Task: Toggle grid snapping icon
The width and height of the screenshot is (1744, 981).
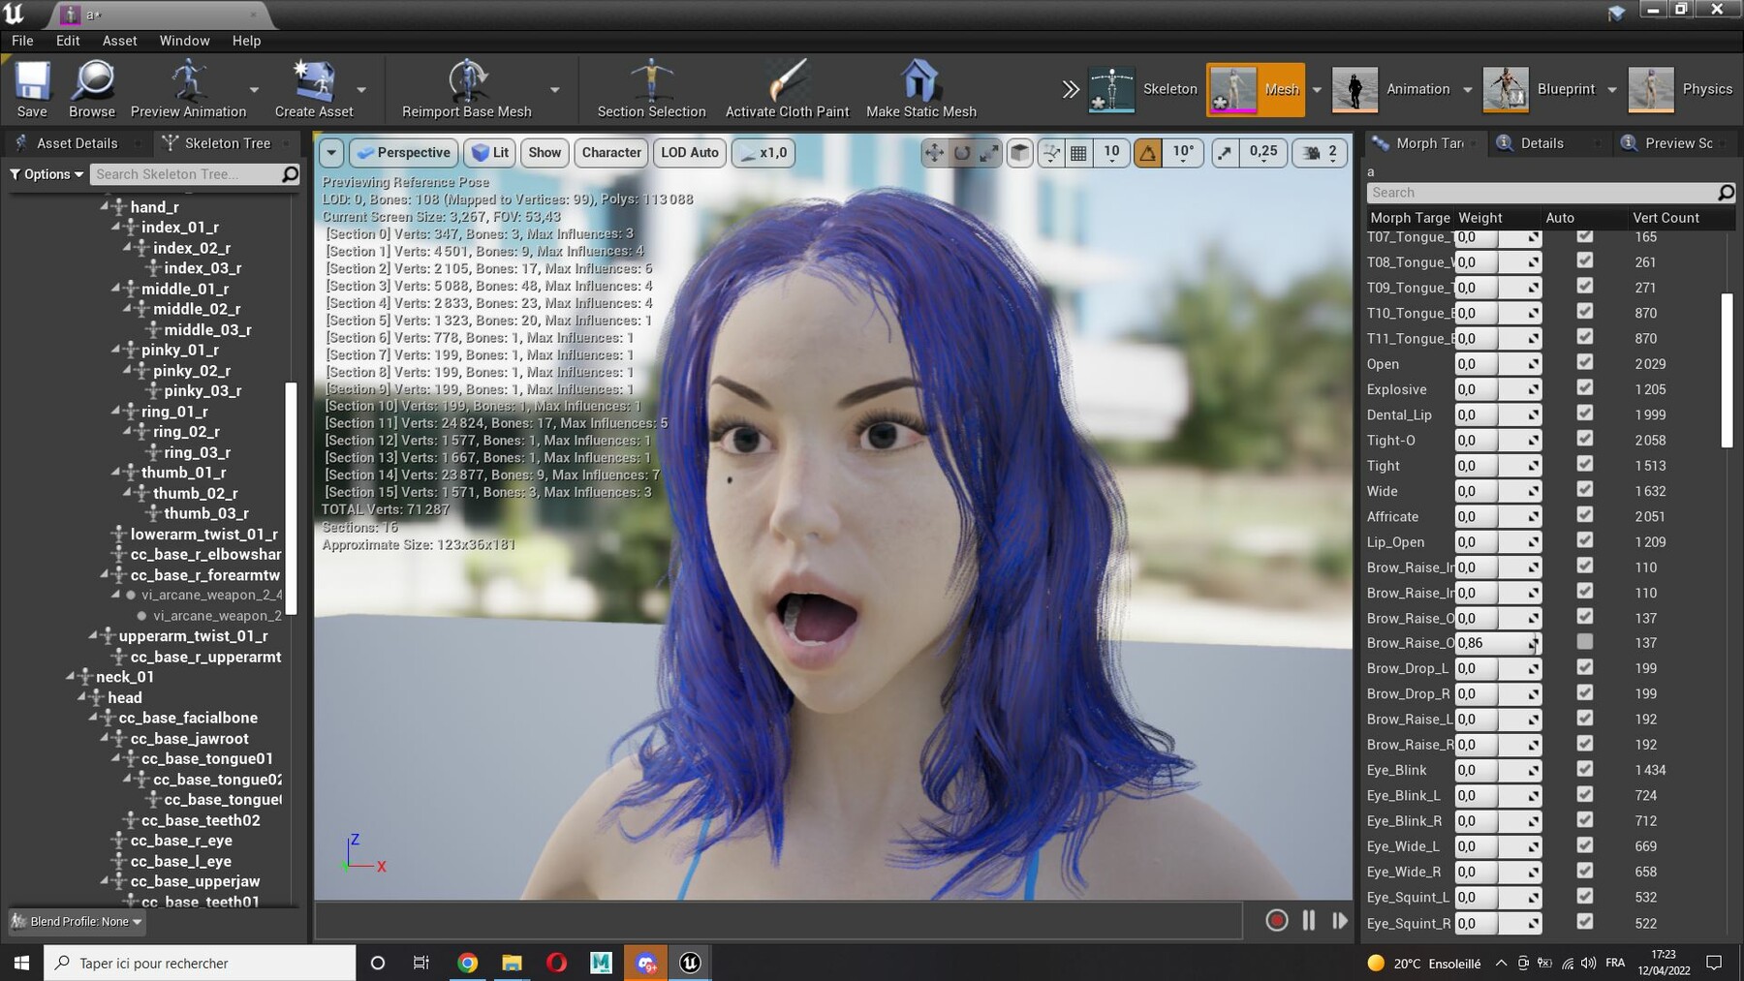Action: coord(1078,152)
